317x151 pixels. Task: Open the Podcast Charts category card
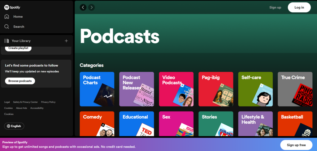97,89
